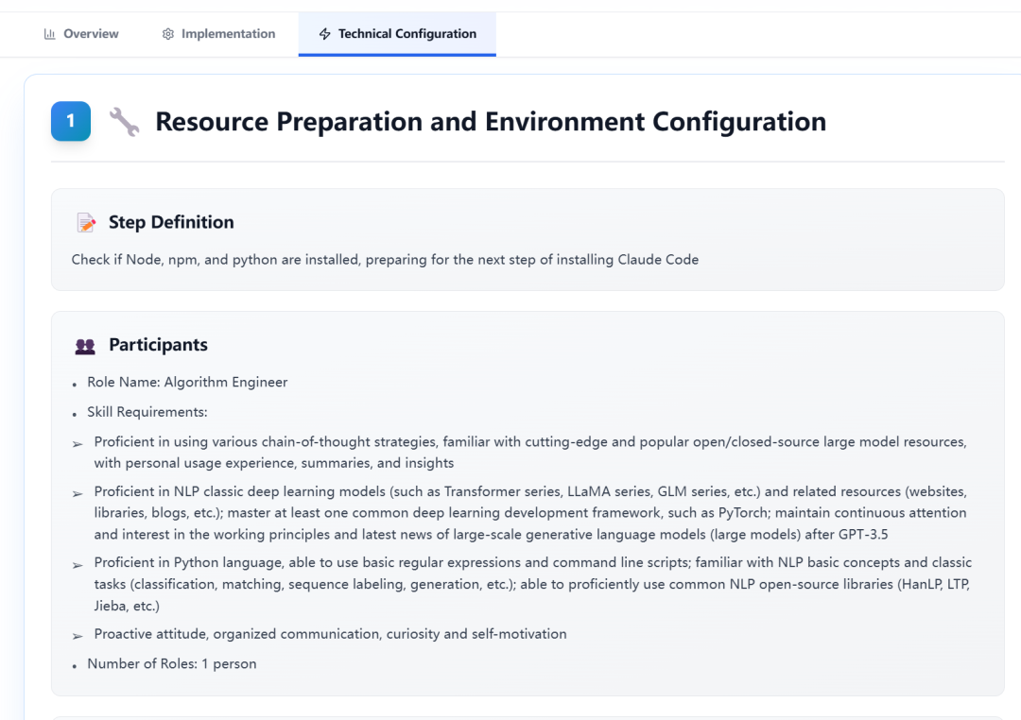This screenshot has width=1021, height=720.
Task: Click the Overview bar chart icon
Action: pos(49,34)
